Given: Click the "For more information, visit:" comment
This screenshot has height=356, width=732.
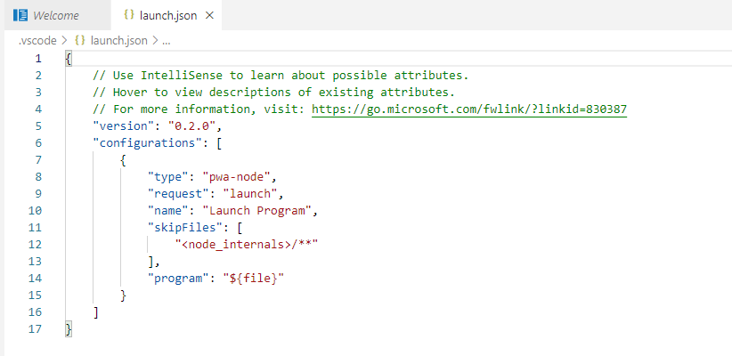Looking at the screenshot, I should tap(199, 109).
